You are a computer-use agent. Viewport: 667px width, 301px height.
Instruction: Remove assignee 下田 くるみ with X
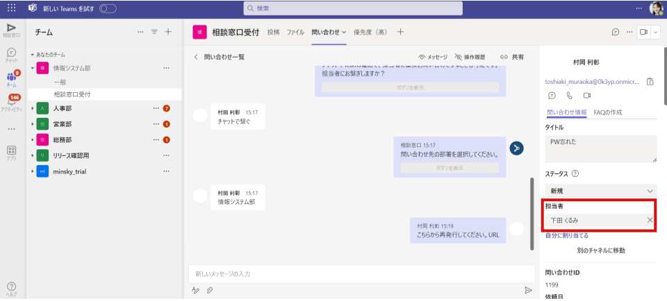click(x=650, y=220)
